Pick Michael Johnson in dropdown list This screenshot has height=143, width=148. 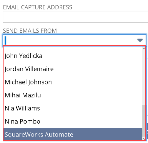73,82
